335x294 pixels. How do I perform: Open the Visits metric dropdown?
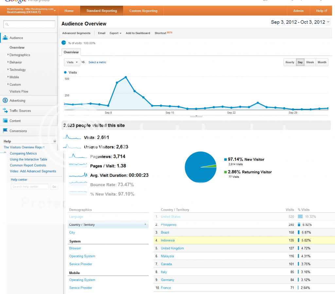(x=72, y=62)
